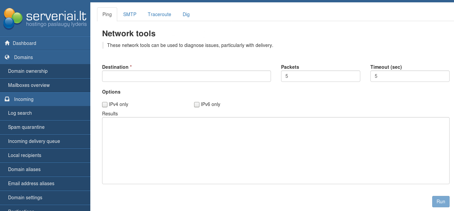Go to Spam quarantine
The width and height of the screenshot is (454, 211).
(26, 127)
